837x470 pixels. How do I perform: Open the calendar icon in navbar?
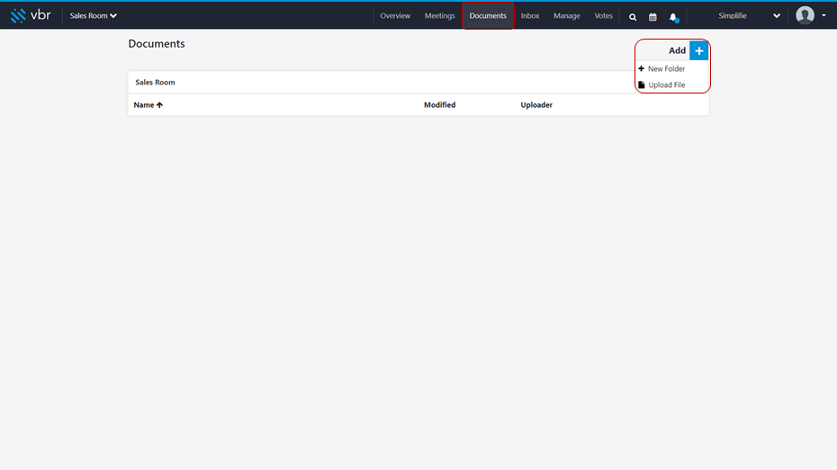tap(652, 17)
